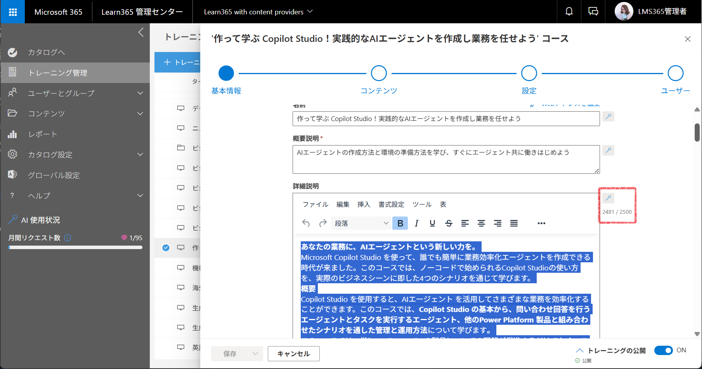Go to the 設定 step

529,73
